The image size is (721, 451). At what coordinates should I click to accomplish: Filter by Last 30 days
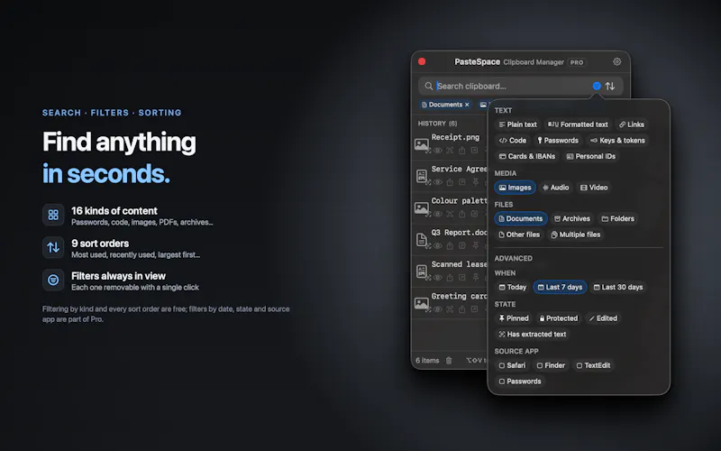(x=618, y=287)
